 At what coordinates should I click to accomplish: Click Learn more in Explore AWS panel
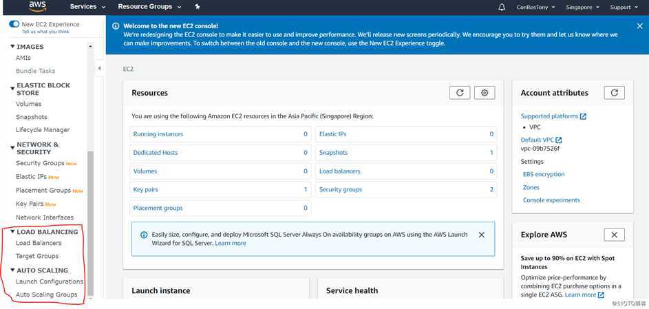581,295
